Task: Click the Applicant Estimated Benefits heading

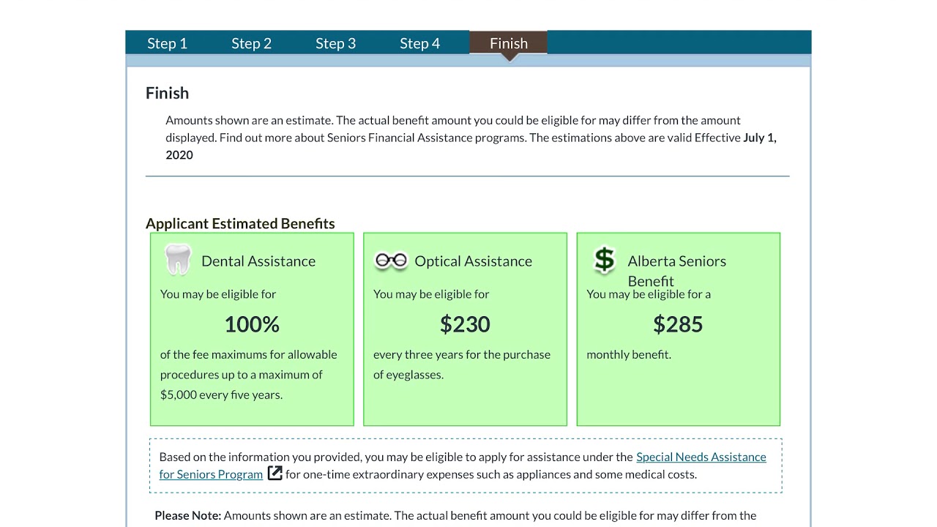Action: point(240,223)
